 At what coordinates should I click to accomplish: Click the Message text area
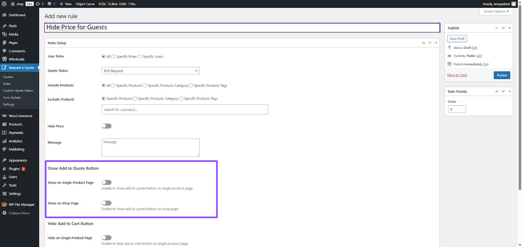coord(150,148)
